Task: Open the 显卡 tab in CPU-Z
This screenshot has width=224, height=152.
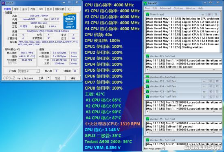Action: [49, 9]
